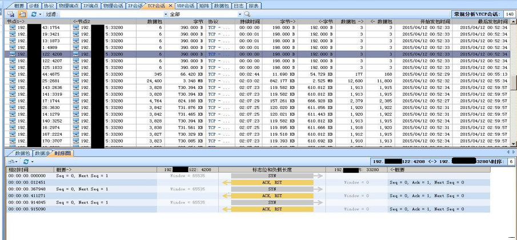
Task: Click the first SYN bar in the sequence diagram
Action: 272,176
